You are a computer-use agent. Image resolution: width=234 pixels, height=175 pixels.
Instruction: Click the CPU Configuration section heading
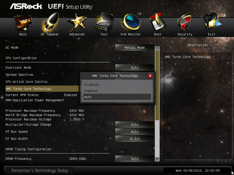coord(21,58)
